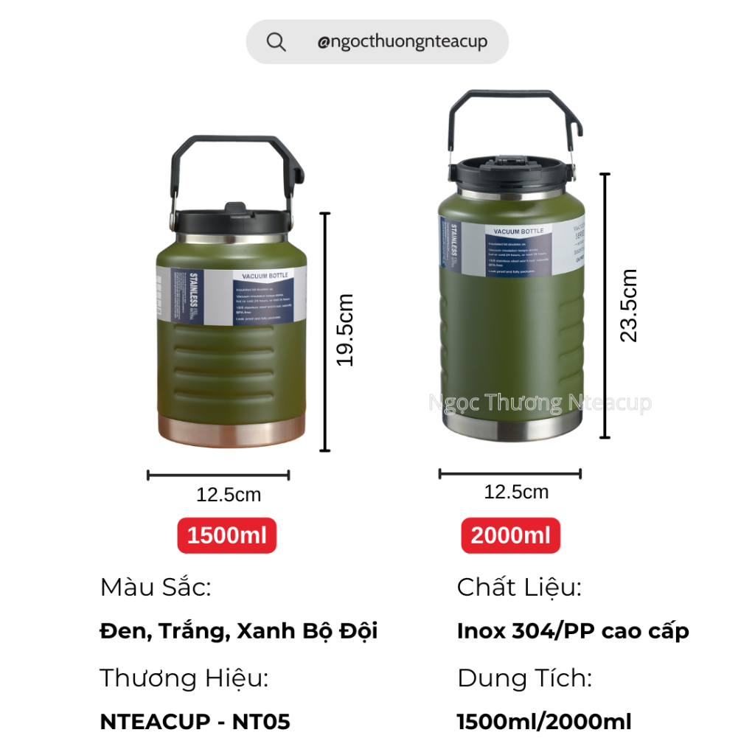Click the 1500ml green bottle image
Screen dimensions: 755x755
pos(231,292)
